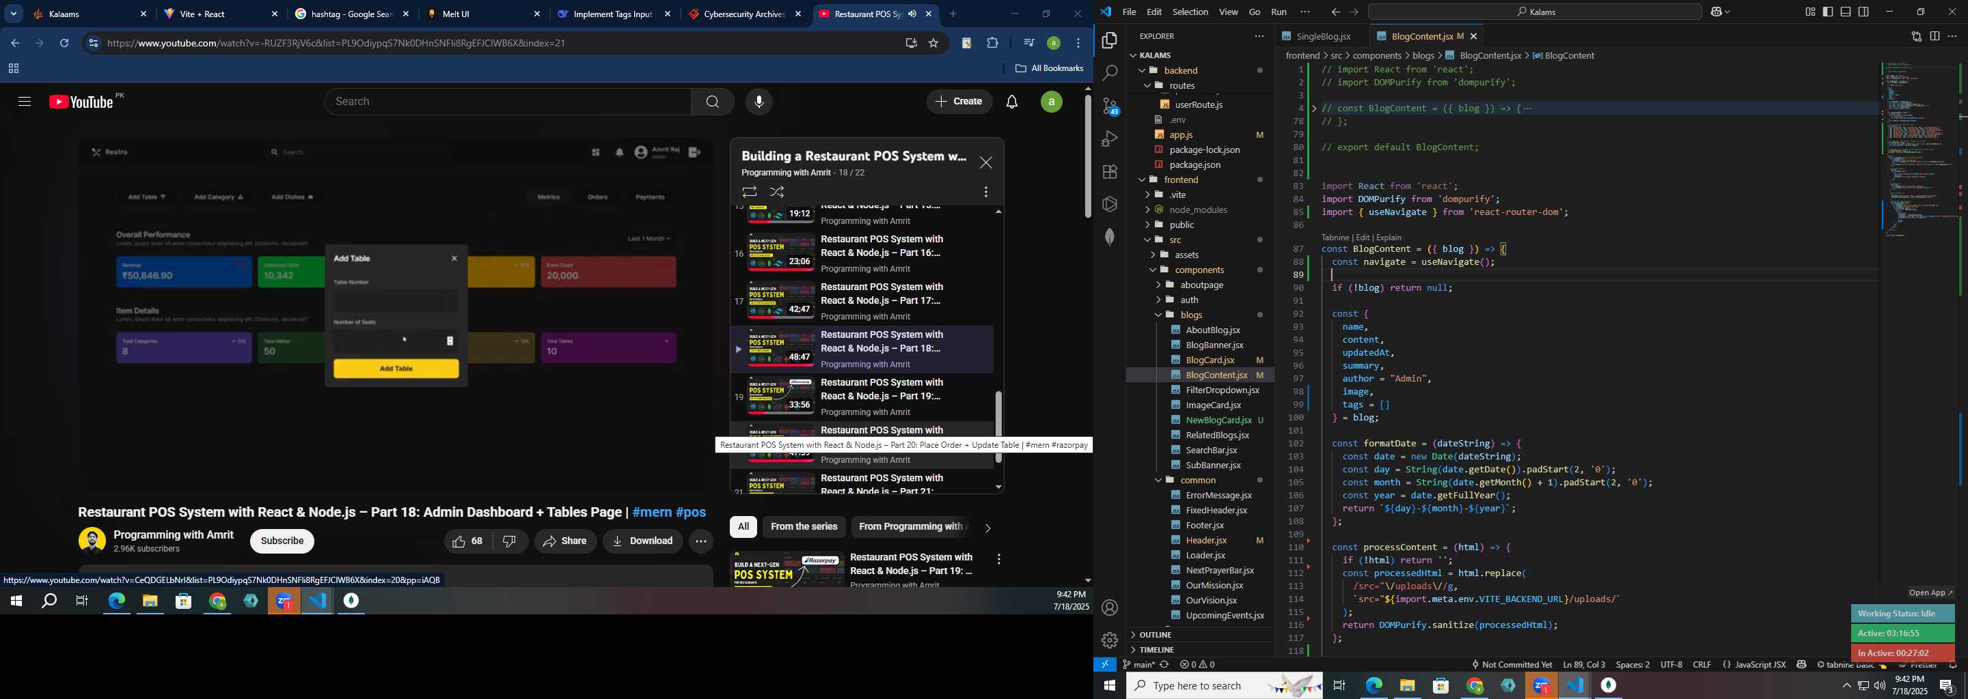Open Run and Debug view icon
The image size is (1968, 699).
click(1109, 139)
